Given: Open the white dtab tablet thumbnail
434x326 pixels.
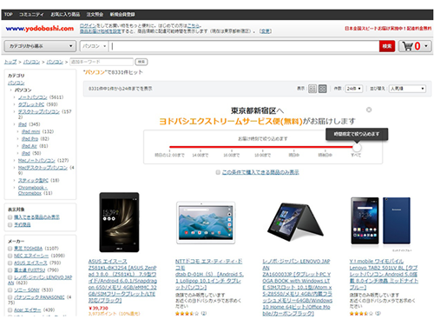Looking at the screenshot, I should tap(206, 223).
